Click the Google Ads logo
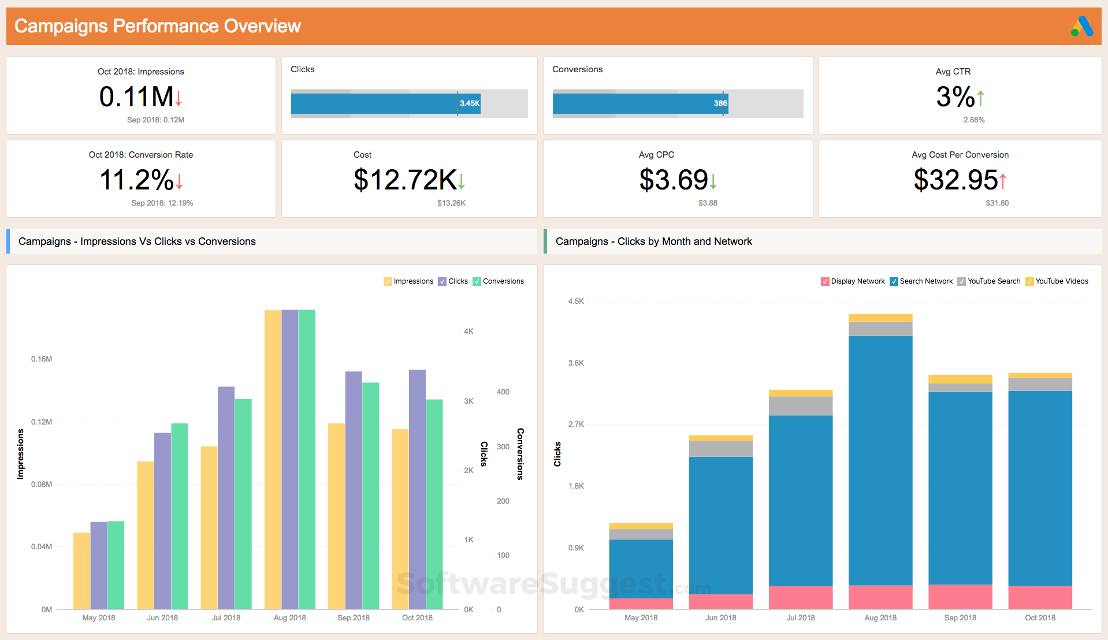 click(1082, 25)
